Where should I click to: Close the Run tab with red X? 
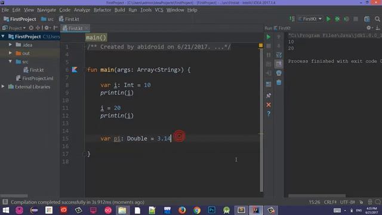point(269,105)
